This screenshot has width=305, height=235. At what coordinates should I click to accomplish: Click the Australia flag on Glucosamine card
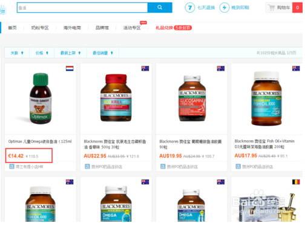pos(221,68)
